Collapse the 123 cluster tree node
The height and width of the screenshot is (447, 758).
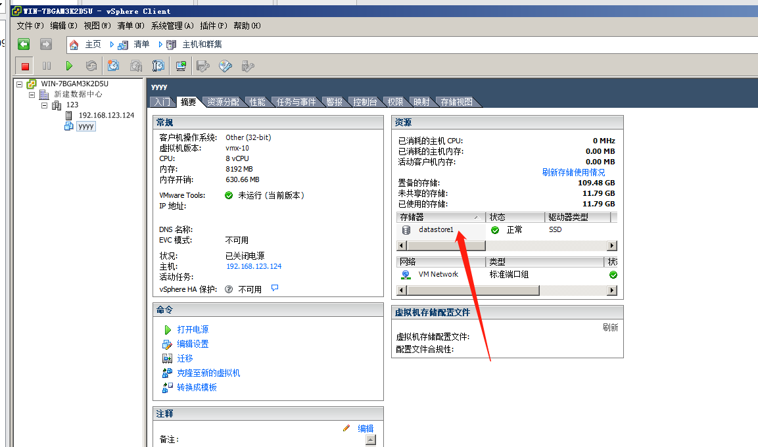(44, 105)
